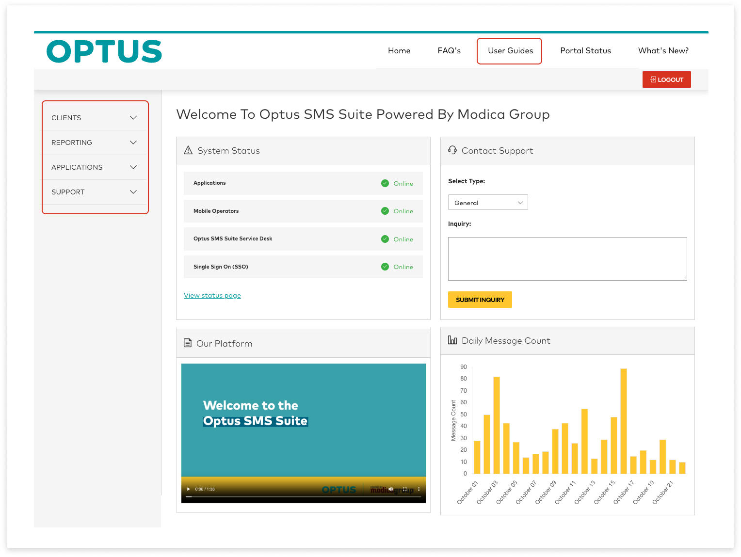
Task: Click the Daily Message Count chart icon
Action: 452,340
